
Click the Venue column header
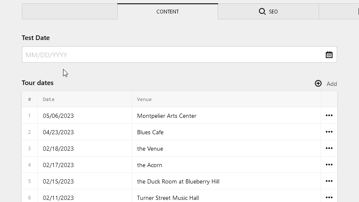click(x=144, y=99)
